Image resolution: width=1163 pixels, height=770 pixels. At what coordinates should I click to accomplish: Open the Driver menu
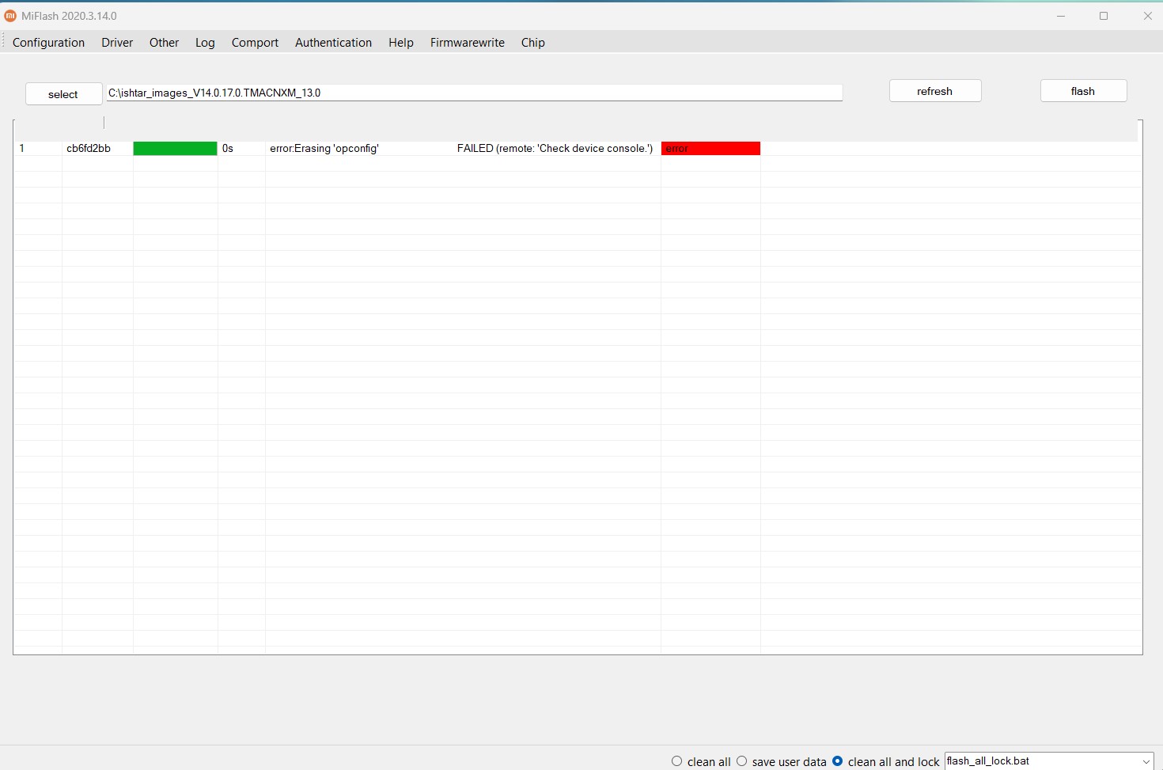(x=117, y=43)
